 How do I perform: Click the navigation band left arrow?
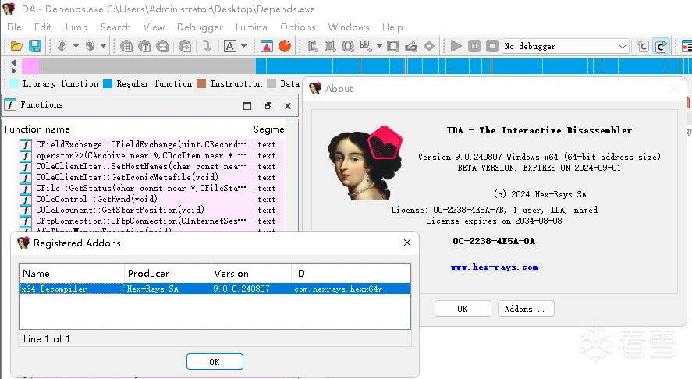(x=13, y=62)
